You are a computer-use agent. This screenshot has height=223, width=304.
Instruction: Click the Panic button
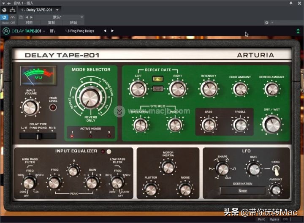261,219
